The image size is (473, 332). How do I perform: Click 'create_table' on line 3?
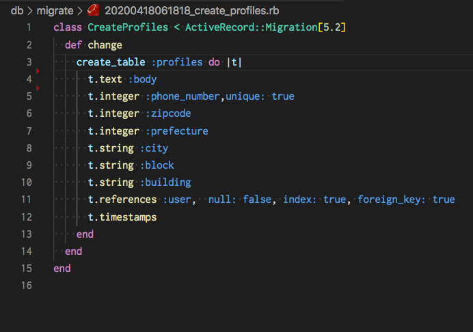(111, 62)
